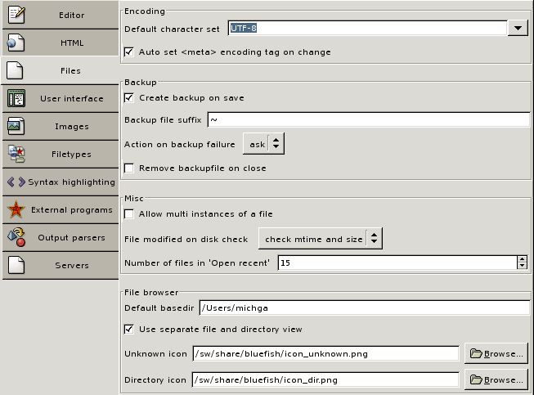The width and height of the screenshot is (534, 395).
Task: Click the Filetypes icon in sidebar
Action: click(x=16, y=154)
